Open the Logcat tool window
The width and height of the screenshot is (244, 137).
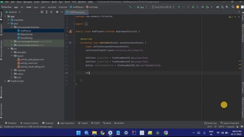[x=83, y=123]
